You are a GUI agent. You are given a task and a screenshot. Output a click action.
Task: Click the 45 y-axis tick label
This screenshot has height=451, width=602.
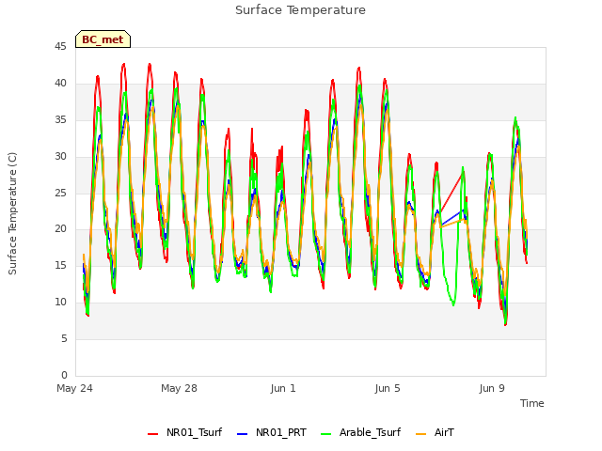pyautogui.click(x=60, y=46)
